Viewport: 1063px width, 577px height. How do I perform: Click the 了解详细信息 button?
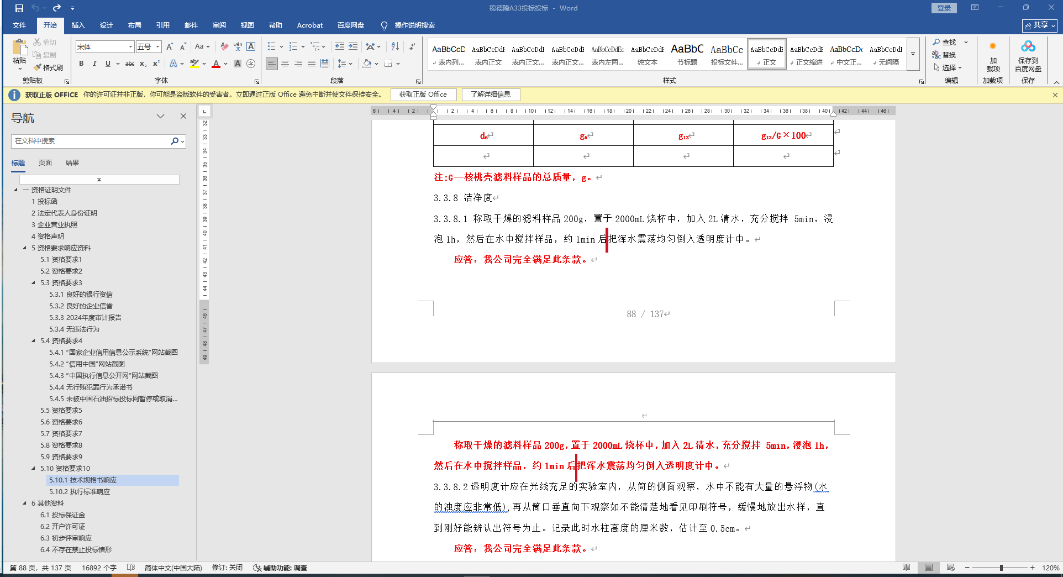(491, 95)
